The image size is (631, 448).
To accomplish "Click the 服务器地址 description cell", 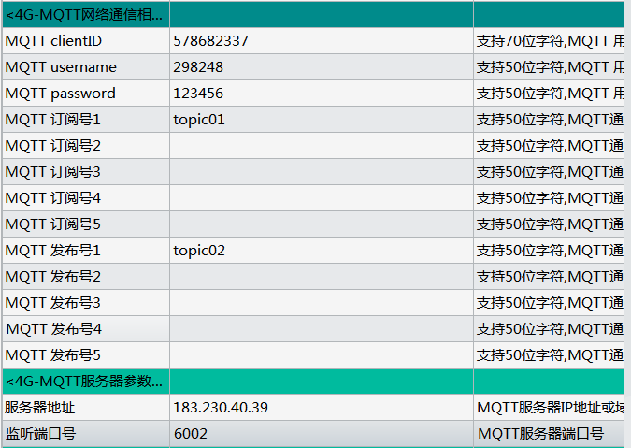I will [550, 408].
